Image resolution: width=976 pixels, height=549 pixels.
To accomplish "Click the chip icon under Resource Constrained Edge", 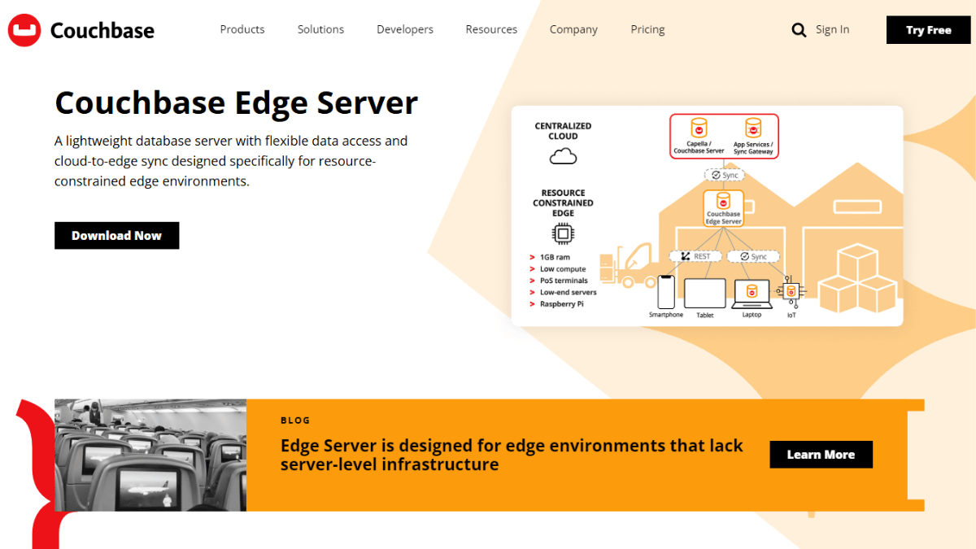I will click(562, 234).
